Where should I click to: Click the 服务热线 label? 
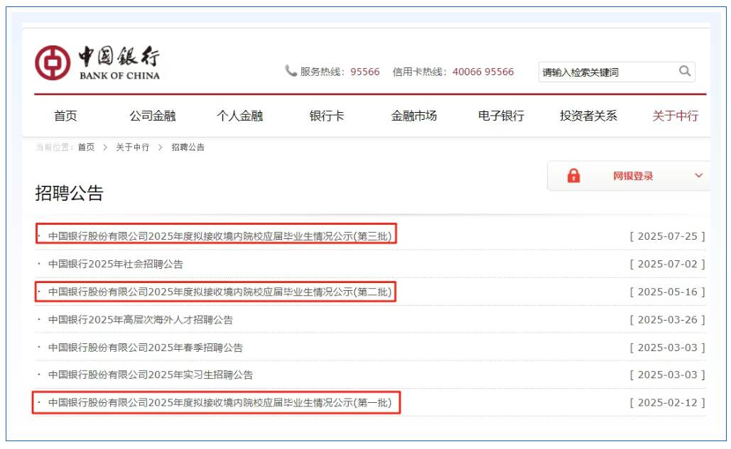pyautogui.click(x=322, y=72)
